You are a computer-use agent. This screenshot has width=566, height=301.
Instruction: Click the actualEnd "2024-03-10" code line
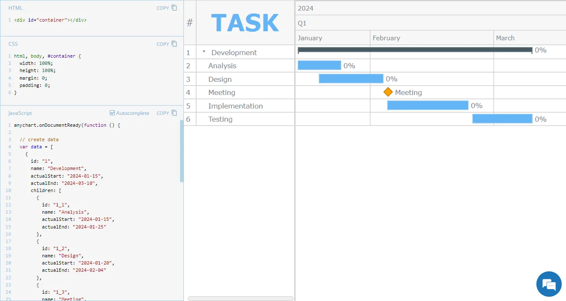click(64, 183)
